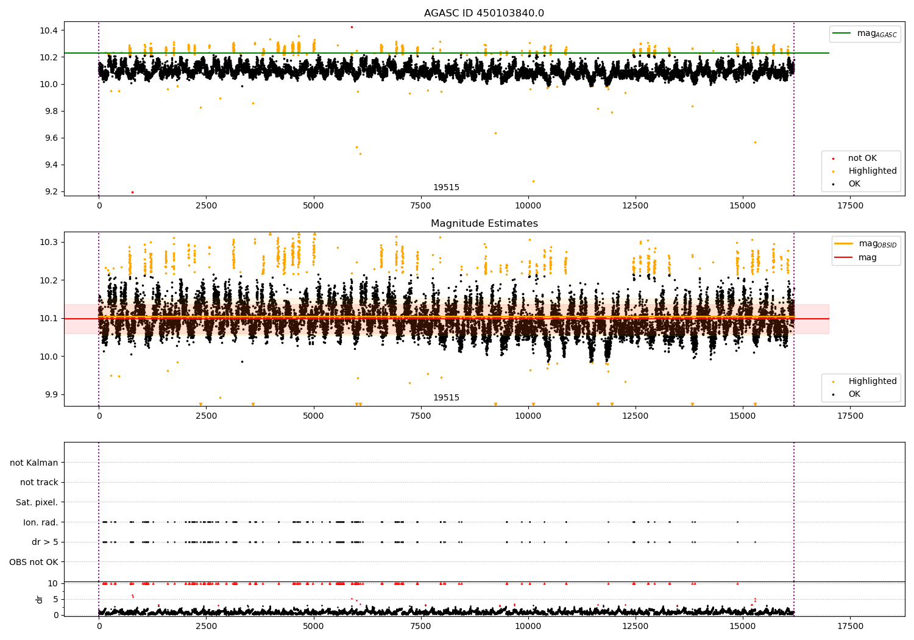
Task: Click the 'dr > 5' row label
Action: tap(45, 542)
